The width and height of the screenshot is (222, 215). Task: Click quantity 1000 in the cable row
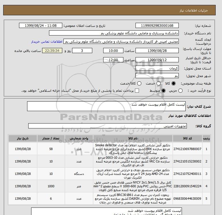tap(51, 186)
